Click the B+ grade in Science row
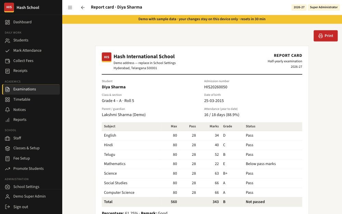342x214 pixels. [225, 173]
